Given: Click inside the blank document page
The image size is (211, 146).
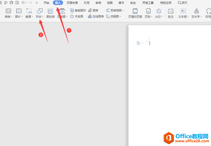Looking at the screenshot, I should pos(170,86).
